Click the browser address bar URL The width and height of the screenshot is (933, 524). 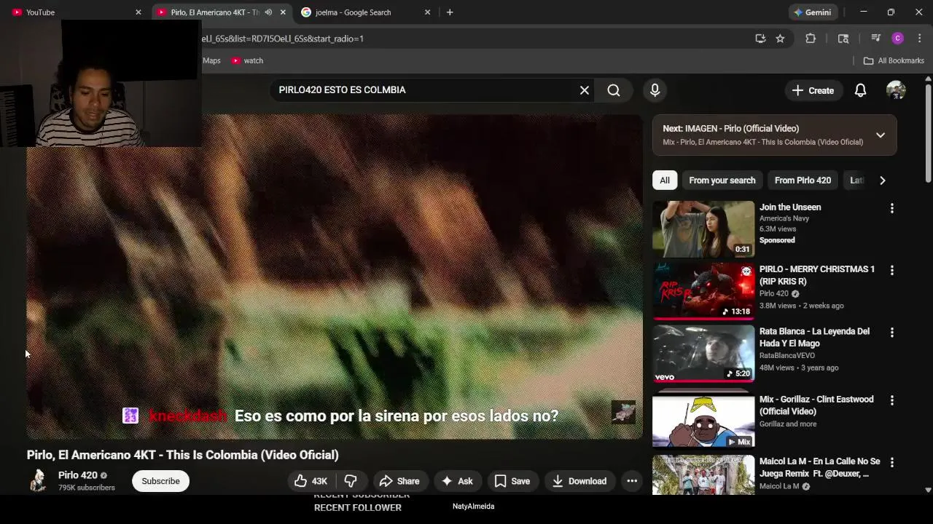(x=283, y=39)
